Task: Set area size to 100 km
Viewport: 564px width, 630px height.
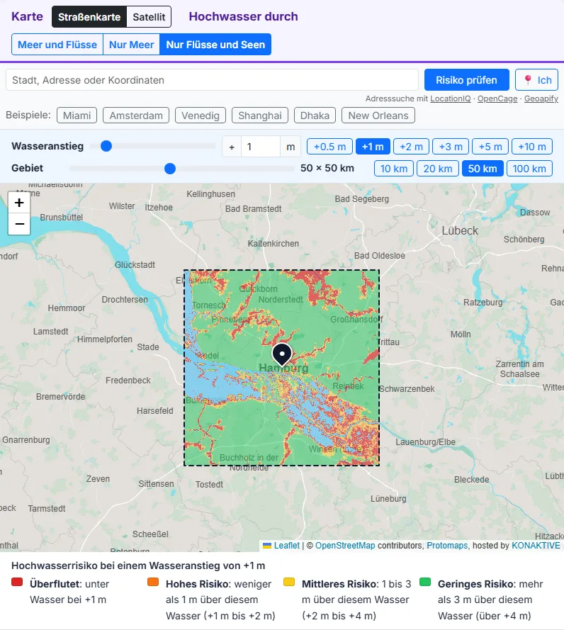Action: click(529, 169)
